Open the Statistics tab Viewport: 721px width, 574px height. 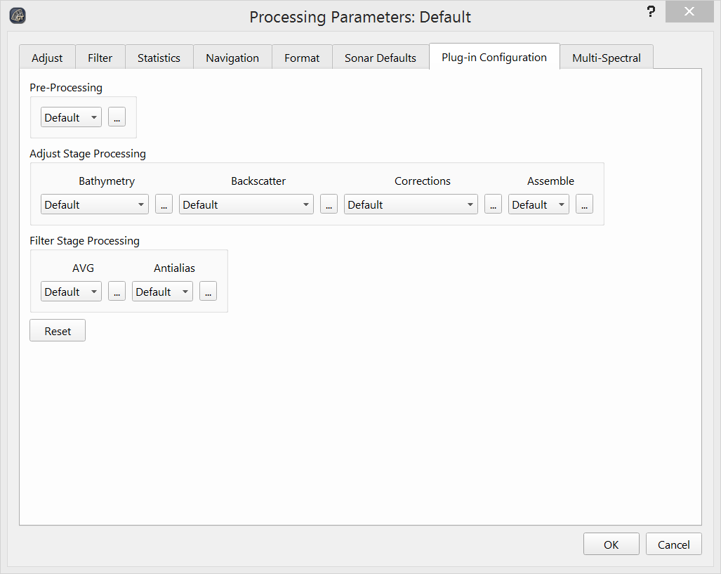click(159, 58)
